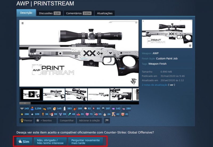The height and width of the screenshot is (147, 213).
Task: Click the pink heart award with 73
Action: 89,114
